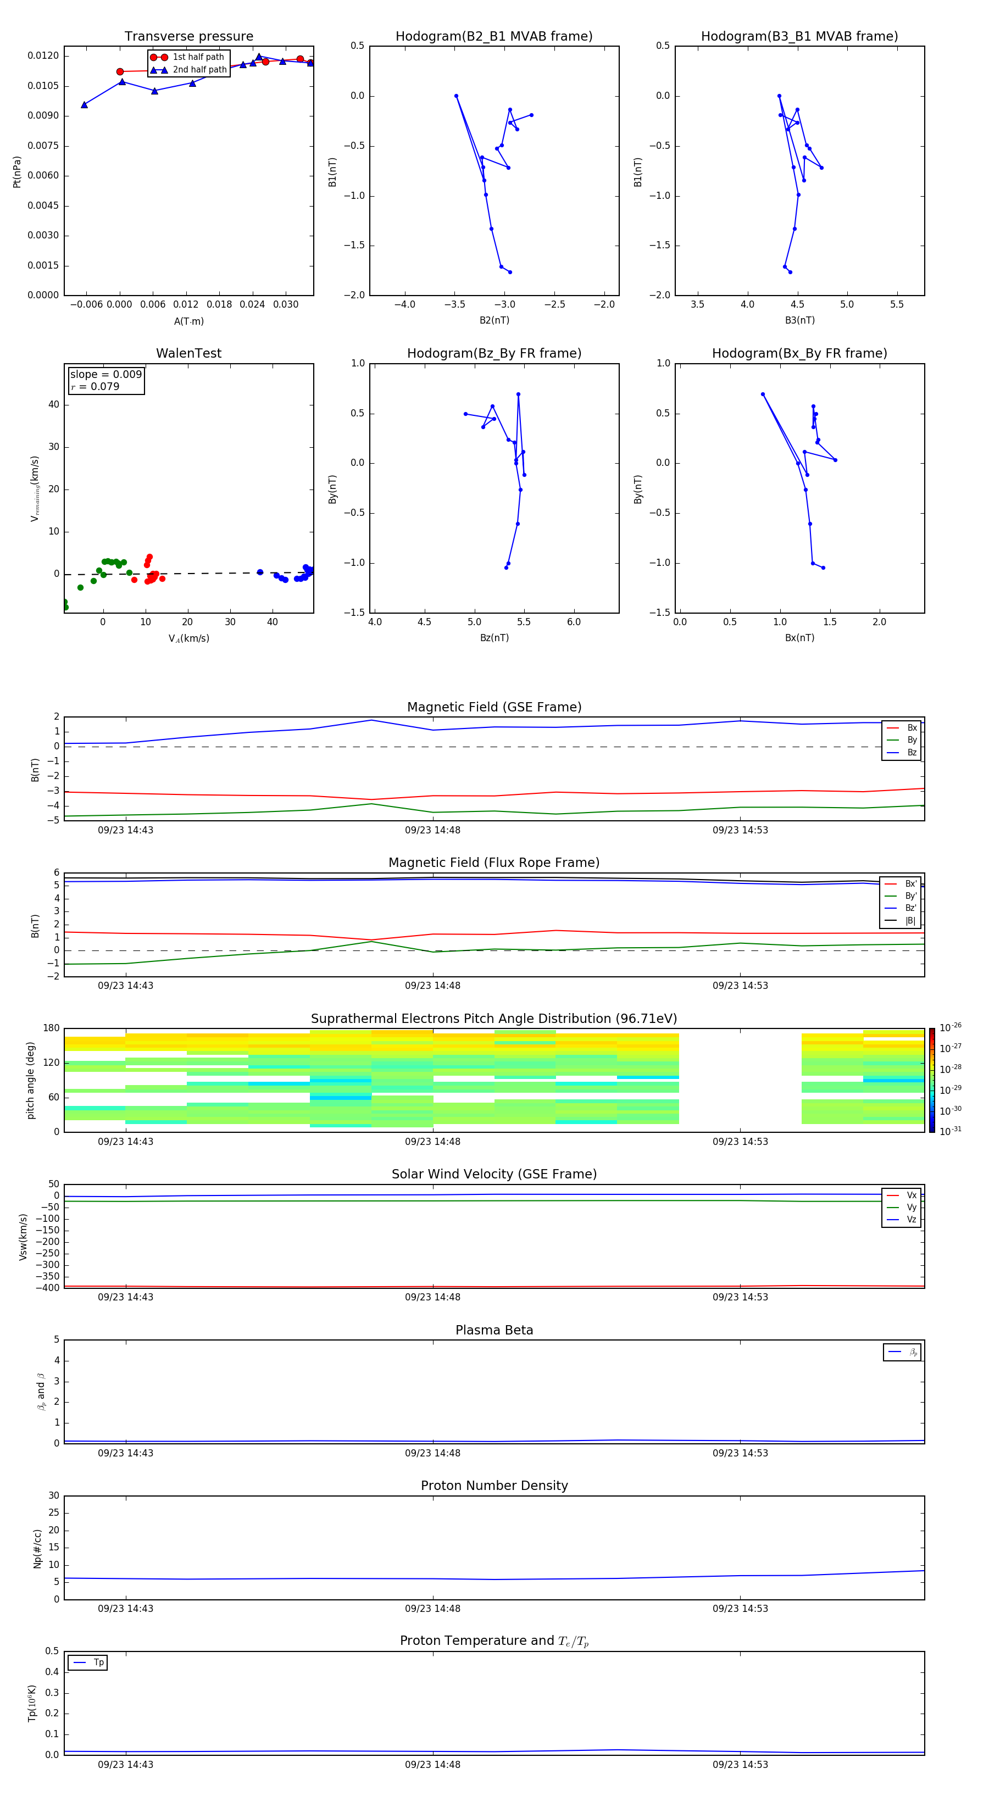This screenshot has width=989, height=1813.
Task: Click 09/23 14:43 tick under Proton Temperature plot
Action: pos(125,1765)
